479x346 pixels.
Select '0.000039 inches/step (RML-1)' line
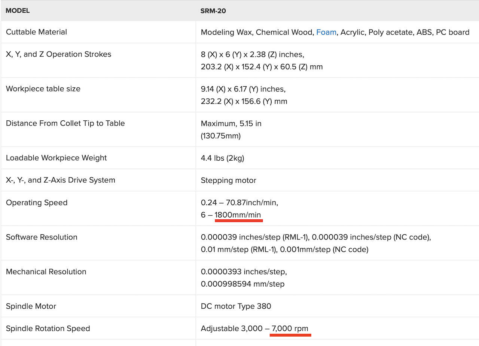316,237
